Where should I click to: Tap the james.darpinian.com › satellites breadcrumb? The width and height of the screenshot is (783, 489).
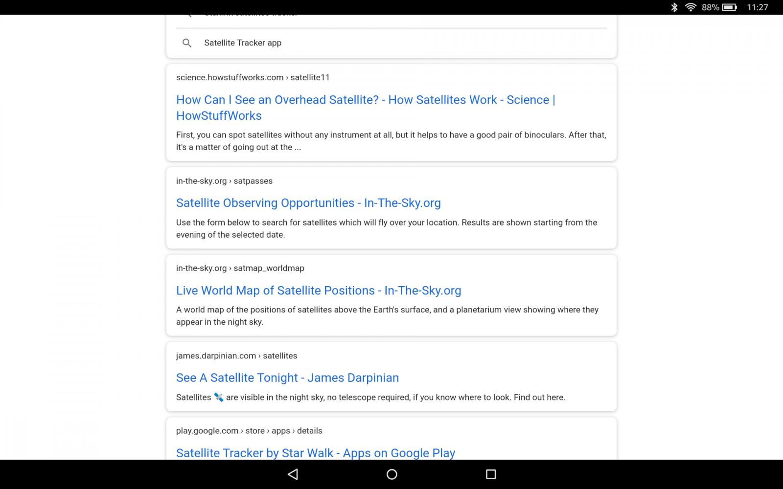click(236, 356)
